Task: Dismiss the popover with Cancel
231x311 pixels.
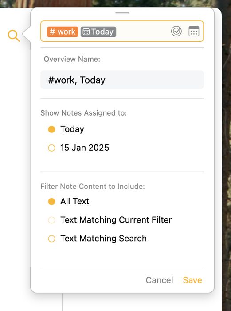Action: coord(159,280)
